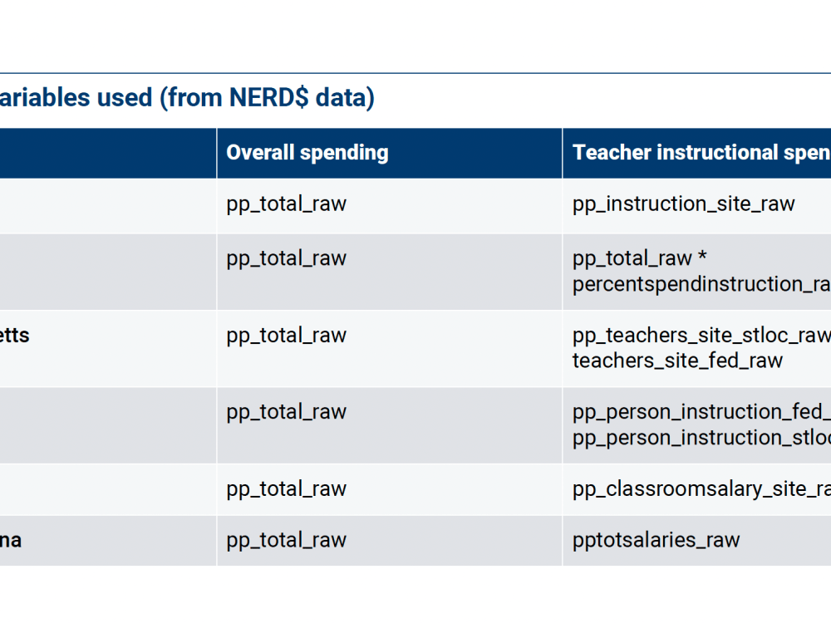Image resolution: width=831 pixels, height=623 pixels.
Task: Select pp_total_raw beside pptotsalaries_raw
Action: [286, 540]
